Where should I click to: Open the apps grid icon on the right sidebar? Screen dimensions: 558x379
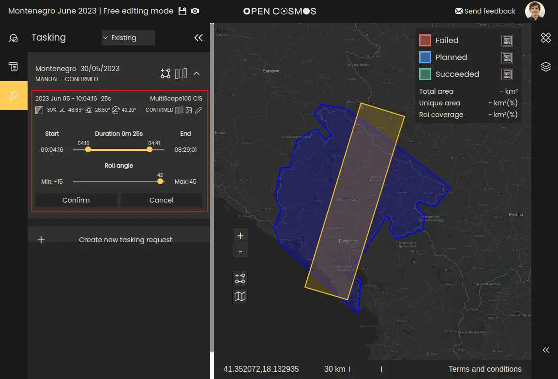546,37
